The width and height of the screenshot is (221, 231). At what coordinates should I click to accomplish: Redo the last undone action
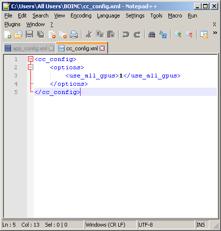point(137,34)
